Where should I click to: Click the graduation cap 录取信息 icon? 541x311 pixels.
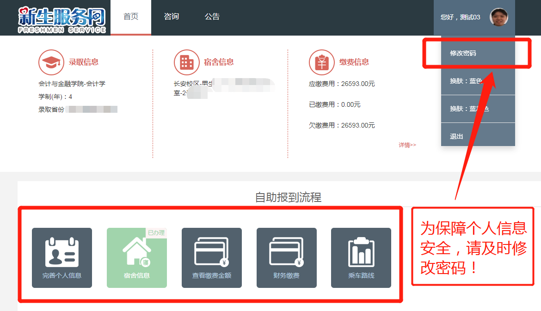[51, 62]
